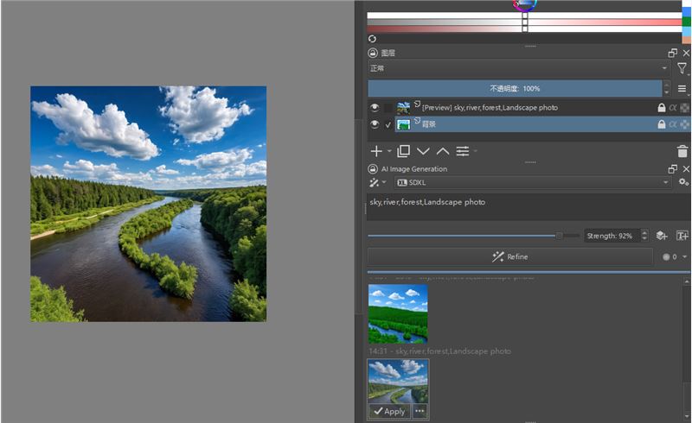Viewport: 692px width, 423px height.
Task: Pick the green swatch in color history
Action: pos(687,22)
